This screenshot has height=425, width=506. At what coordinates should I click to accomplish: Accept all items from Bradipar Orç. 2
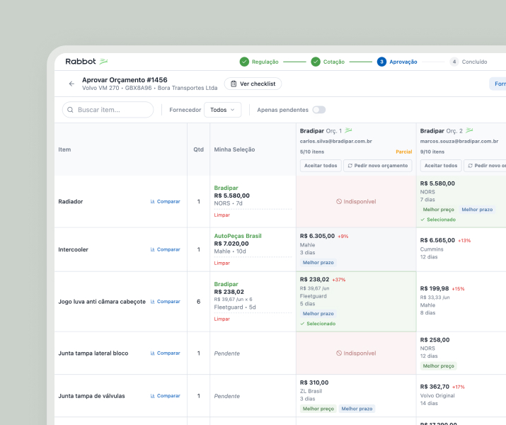(441, 166)
